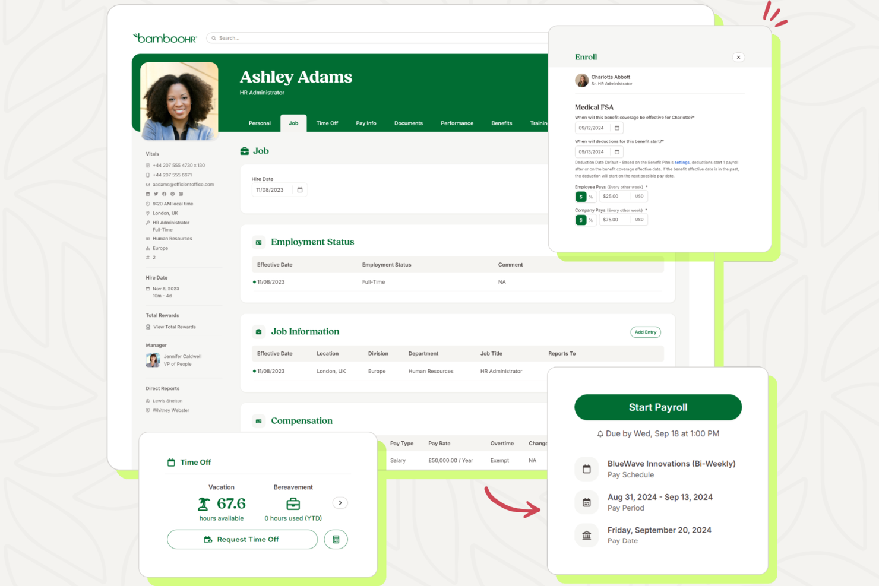
Task: Click the Job Information section icon
Action: pyautogui.click(x=258, y=332)
